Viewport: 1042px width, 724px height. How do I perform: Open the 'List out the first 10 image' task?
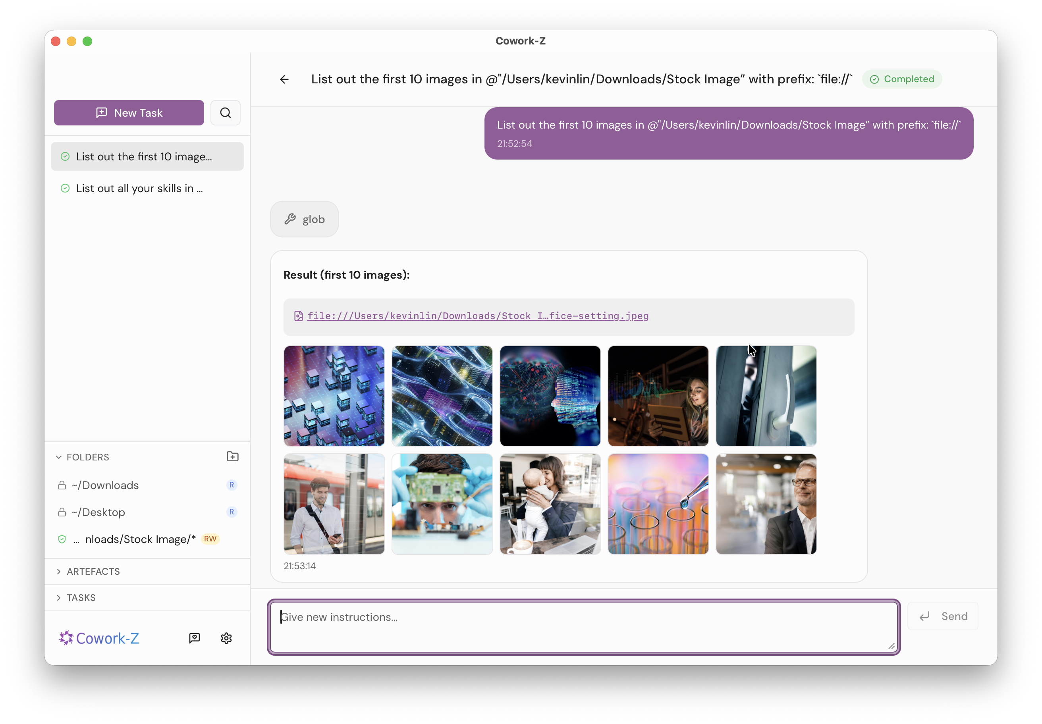tap(144, 156)
